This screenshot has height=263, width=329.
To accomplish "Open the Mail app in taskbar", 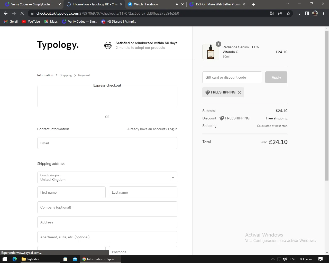I will [x=75, y=259].
